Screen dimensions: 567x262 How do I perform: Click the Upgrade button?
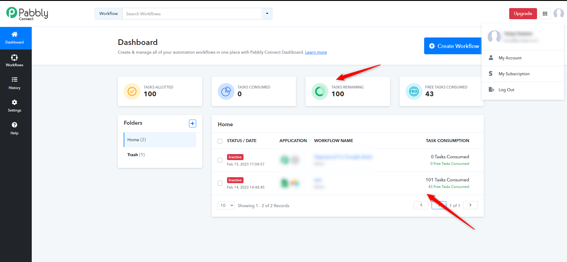pyautogui.click(x=523, y=13)
